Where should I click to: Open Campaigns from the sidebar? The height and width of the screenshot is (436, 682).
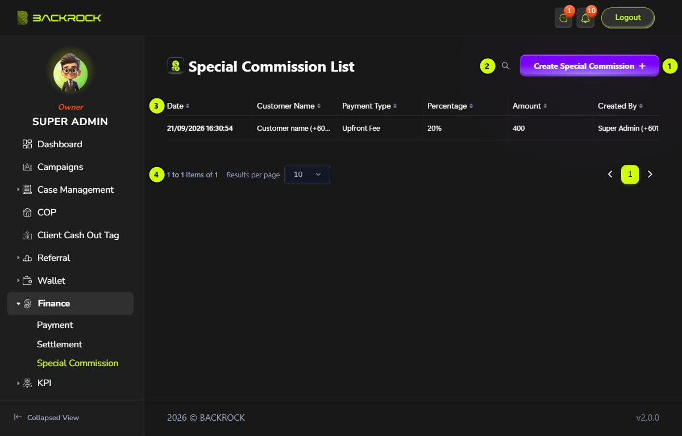[60, 167]
